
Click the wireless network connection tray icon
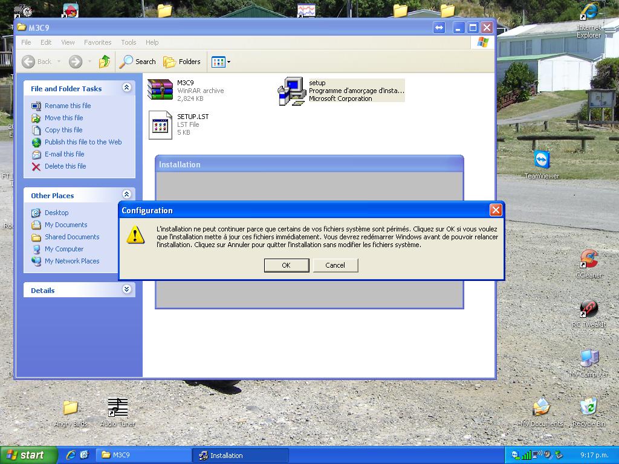click(x=537, y=455)
